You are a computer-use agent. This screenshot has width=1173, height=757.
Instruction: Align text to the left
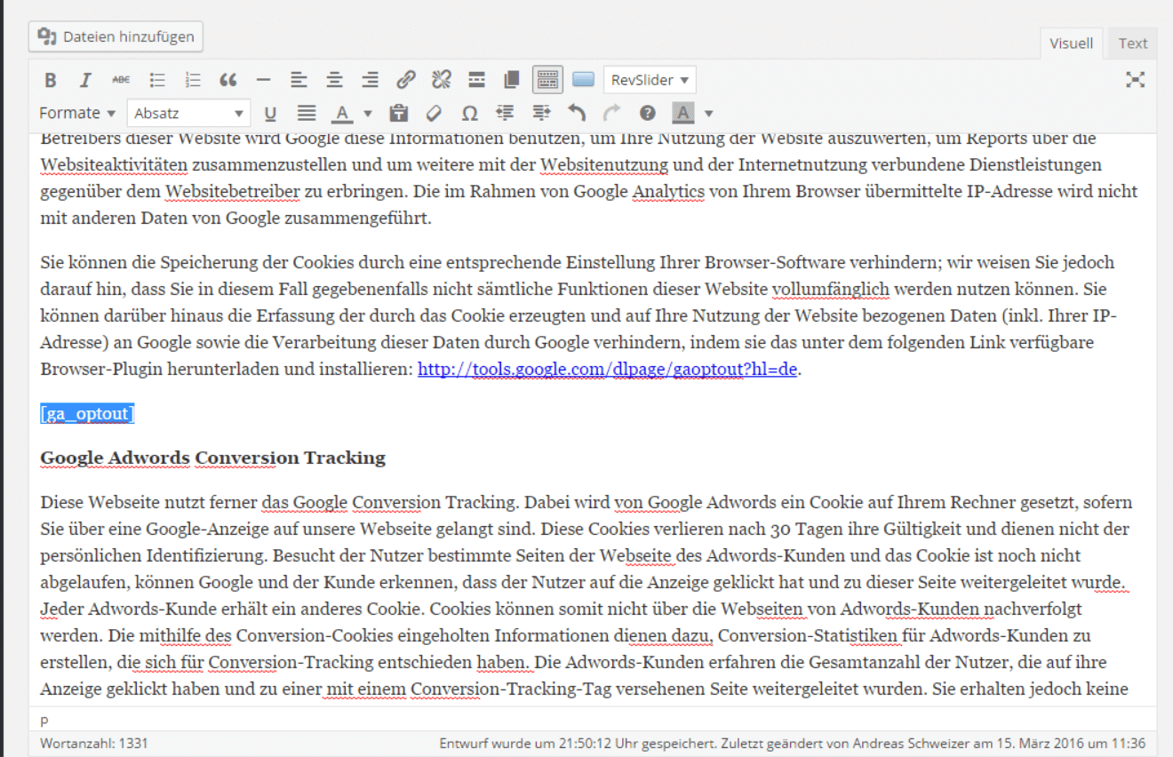point(299,80)
